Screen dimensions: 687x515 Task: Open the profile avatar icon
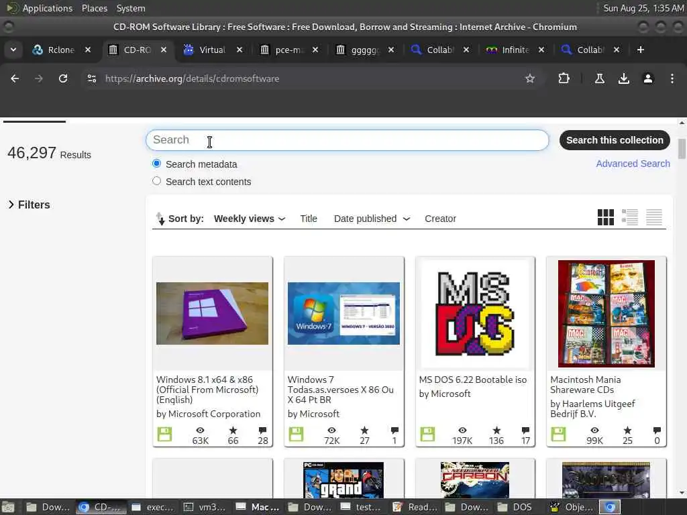coord(648,78)
